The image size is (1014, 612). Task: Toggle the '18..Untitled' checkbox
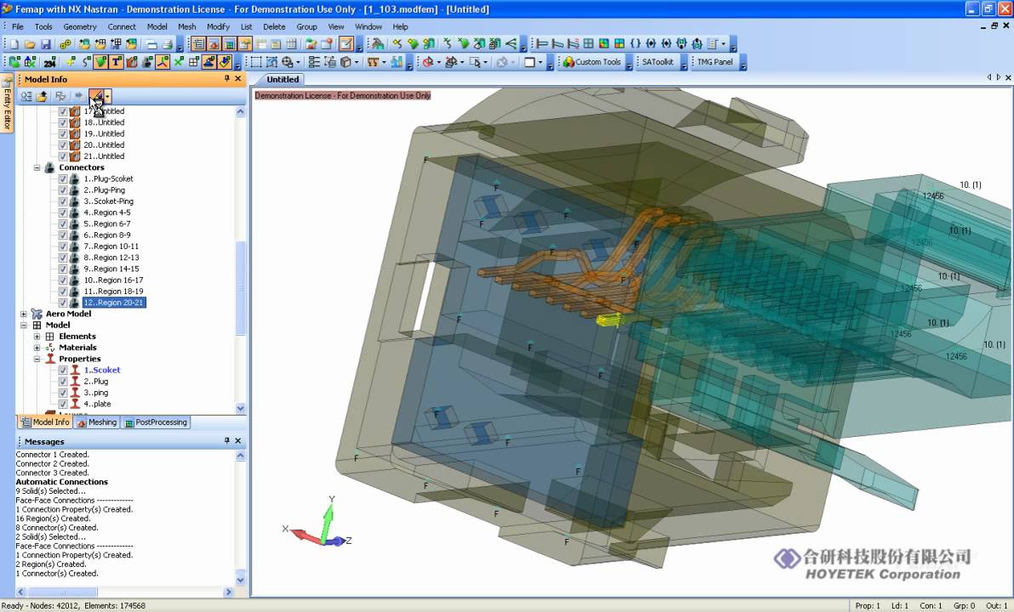(63, 122)
